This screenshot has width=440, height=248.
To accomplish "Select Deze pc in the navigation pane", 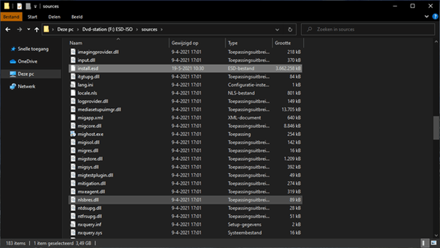I will click(x=26, y=74).
